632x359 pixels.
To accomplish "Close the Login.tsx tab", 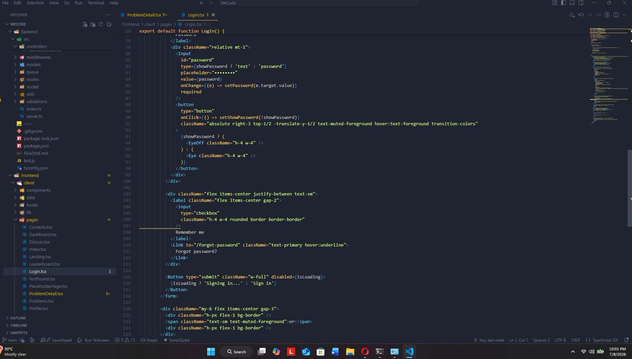I will [213, 15].
